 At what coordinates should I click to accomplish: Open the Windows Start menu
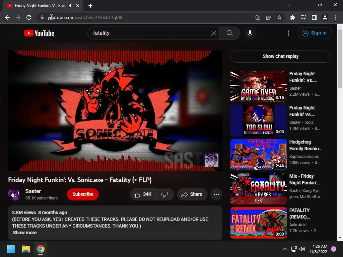pyautogui.click(x=11, y=249)
